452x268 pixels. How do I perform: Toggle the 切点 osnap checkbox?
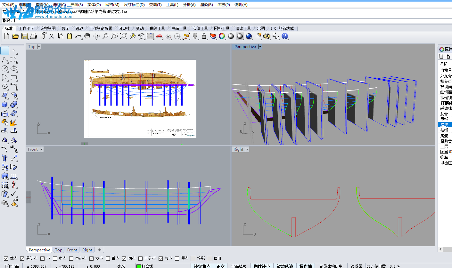[124, 258]
